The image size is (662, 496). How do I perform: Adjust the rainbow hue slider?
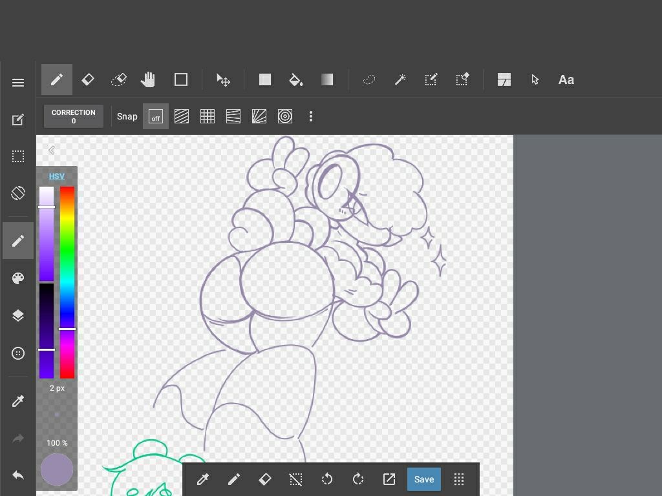tap(67, 282)
